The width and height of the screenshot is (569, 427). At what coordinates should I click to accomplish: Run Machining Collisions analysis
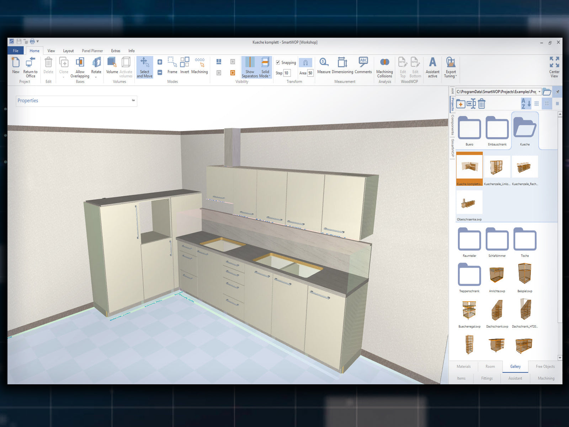pyautogui.click(x=384, y=63)
